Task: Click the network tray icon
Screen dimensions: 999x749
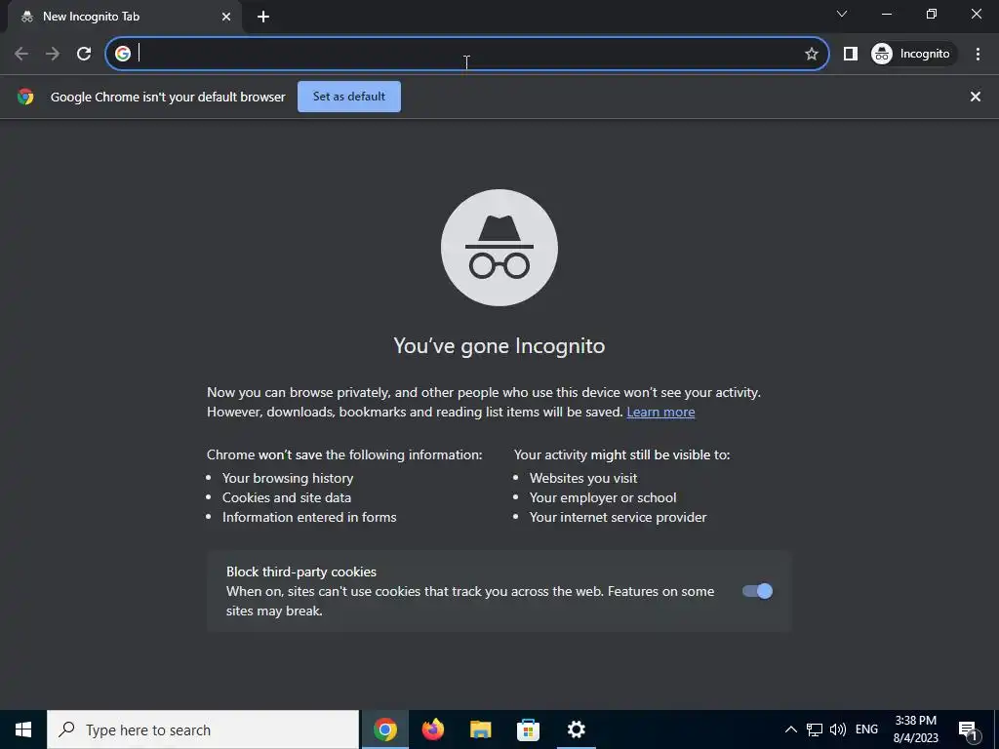Action: coord(815,729)
